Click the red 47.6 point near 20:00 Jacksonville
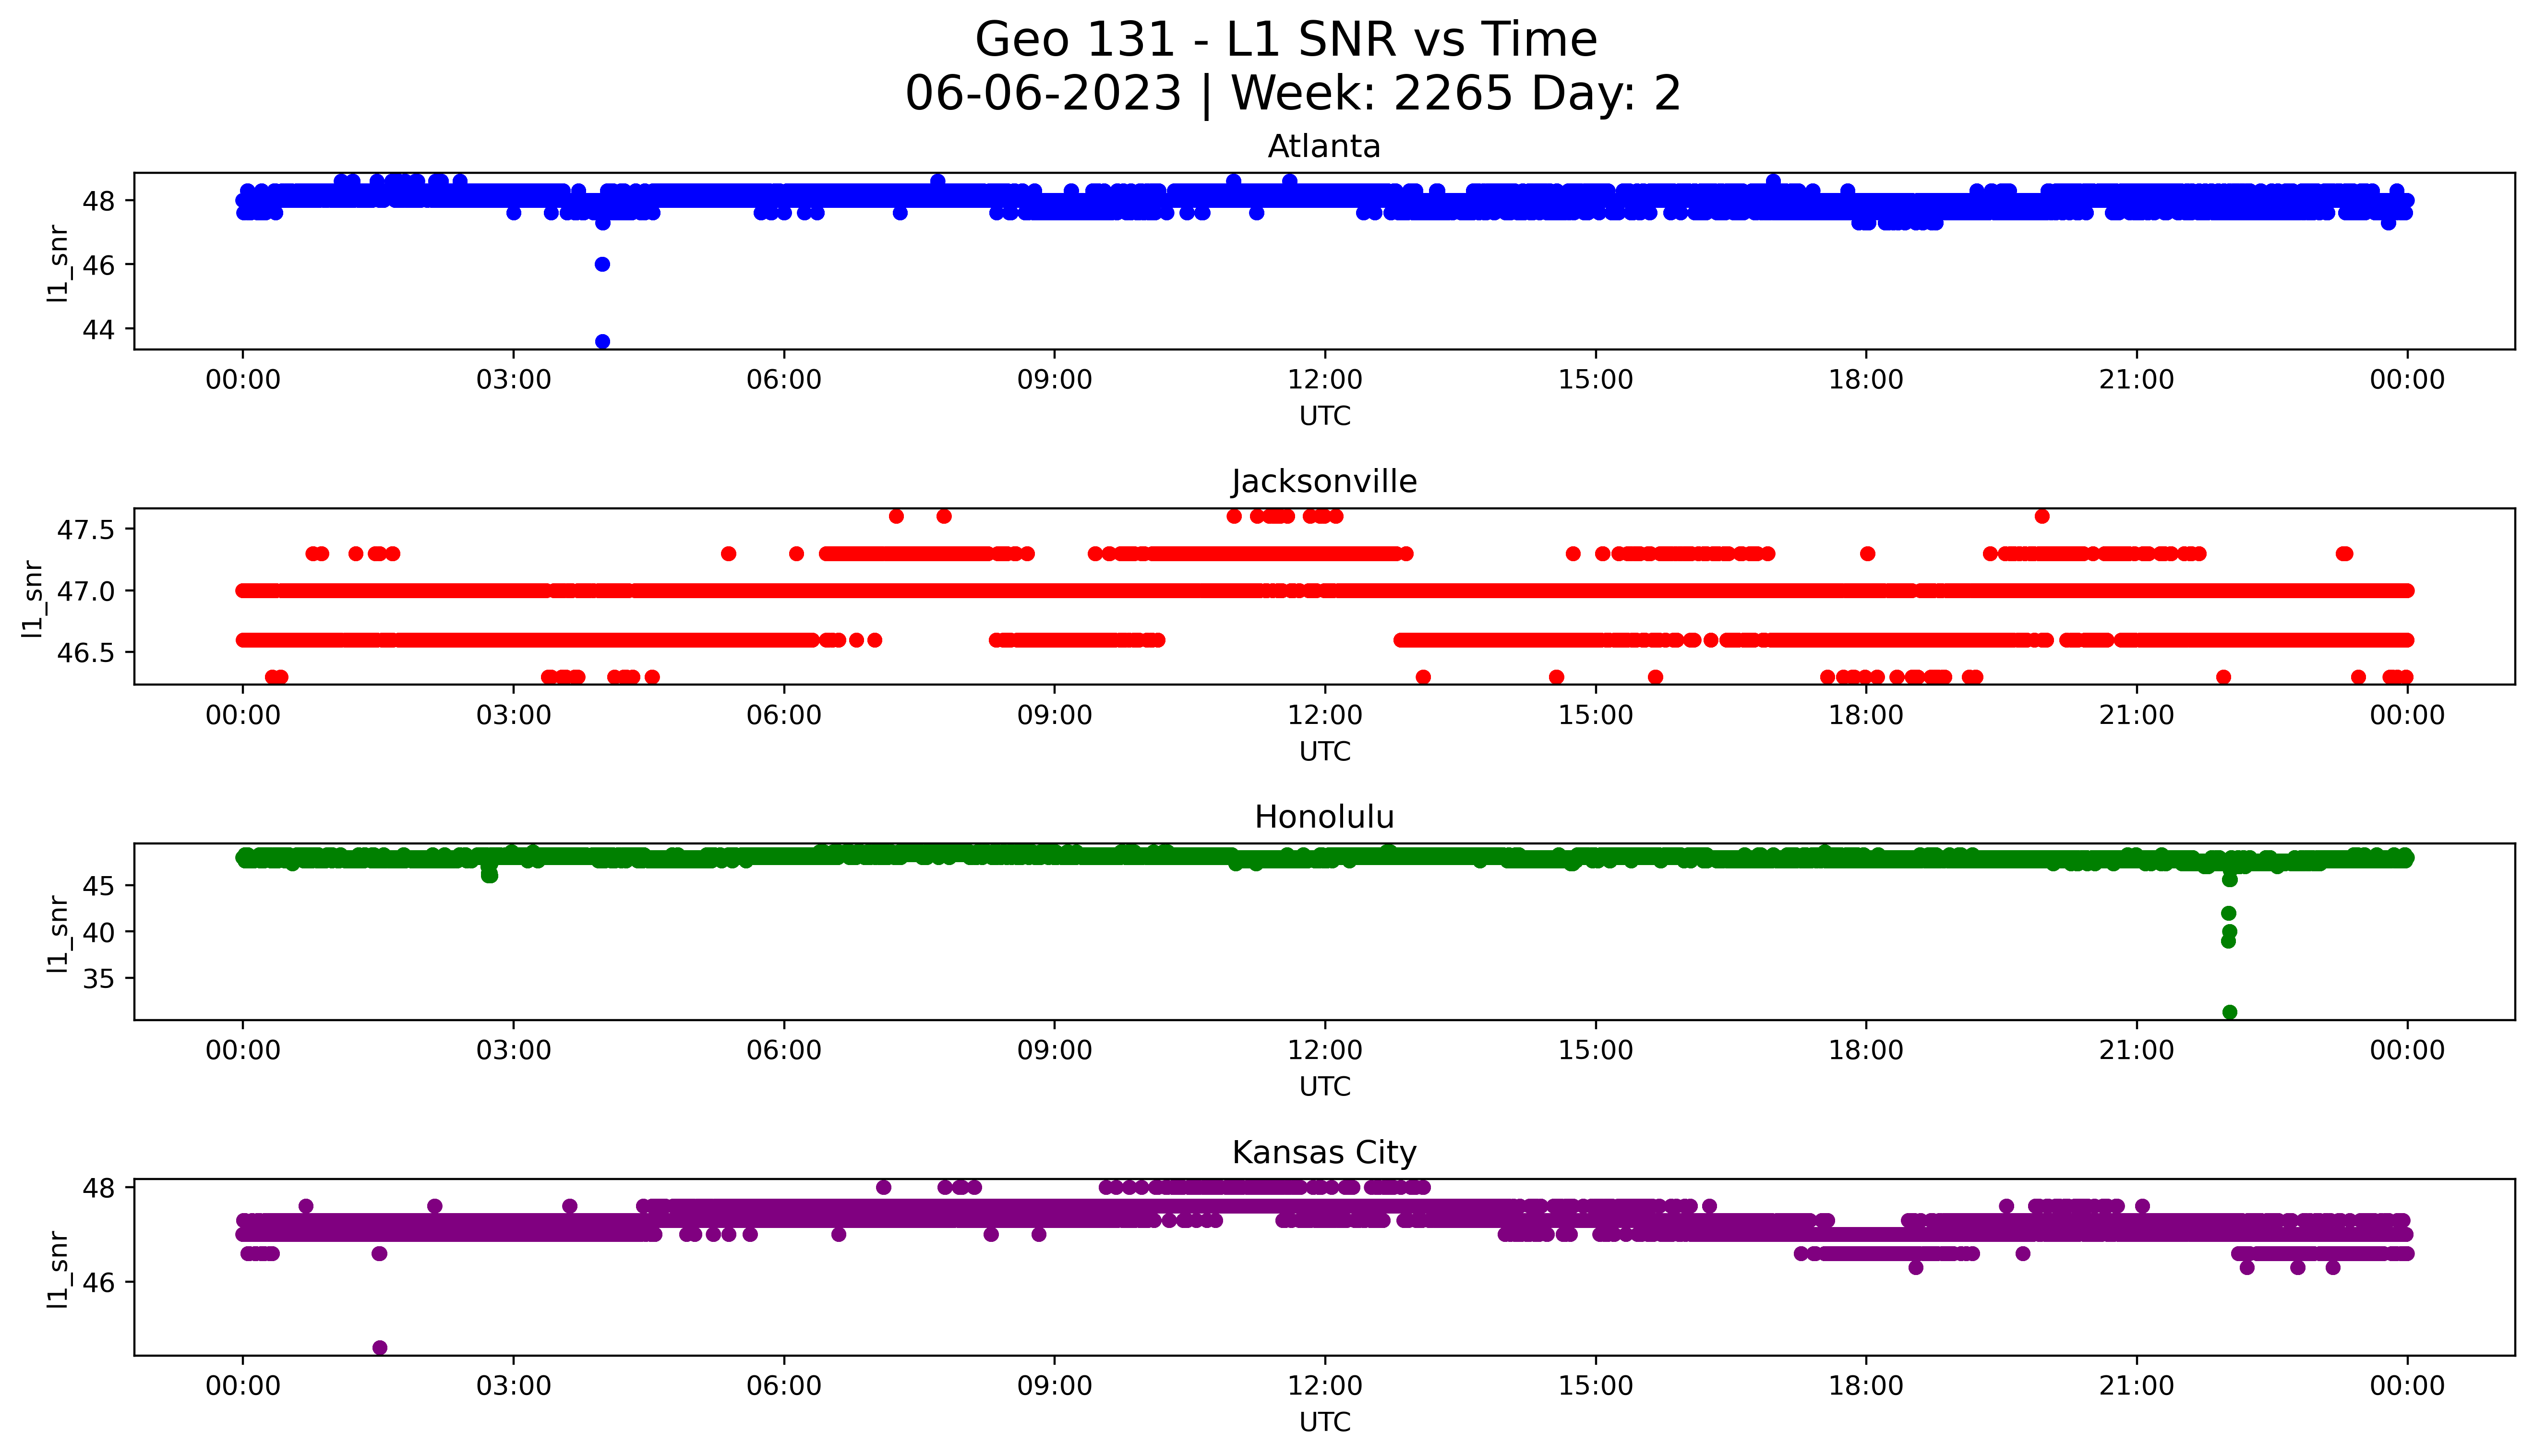This screenshot has height=1456, width=2534. 2042,516
